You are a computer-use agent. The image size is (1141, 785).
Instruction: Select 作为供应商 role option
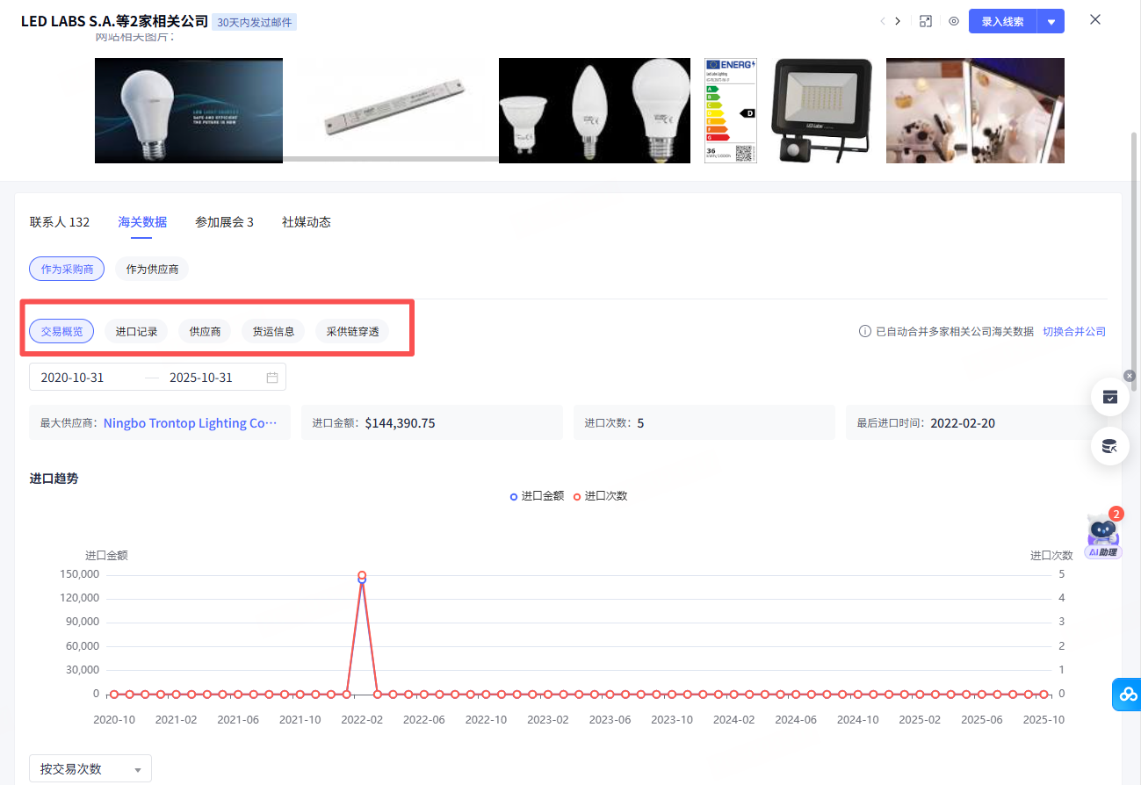pyautogui.click(x=152, y=269)
